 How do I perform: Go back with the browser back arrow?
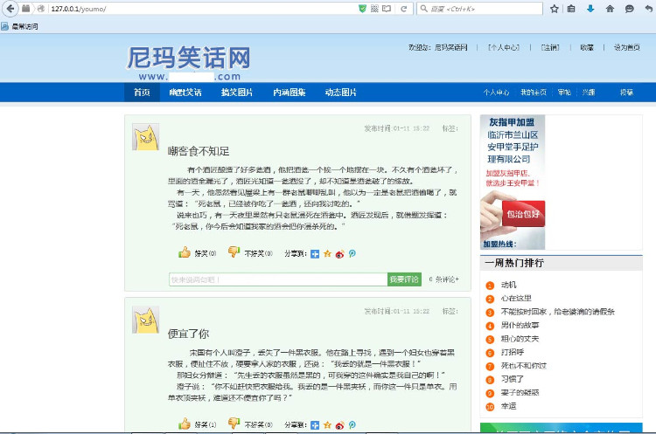pyautogui.click(x=10, y=9)
